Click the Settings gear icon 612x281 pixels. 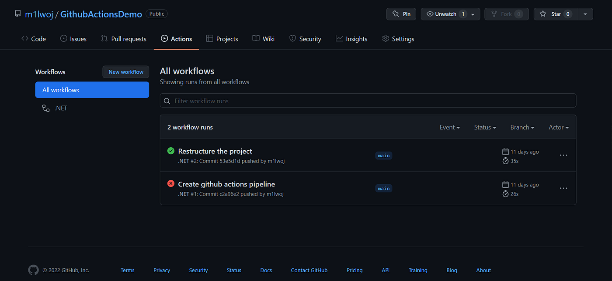[x=385, y=39]
